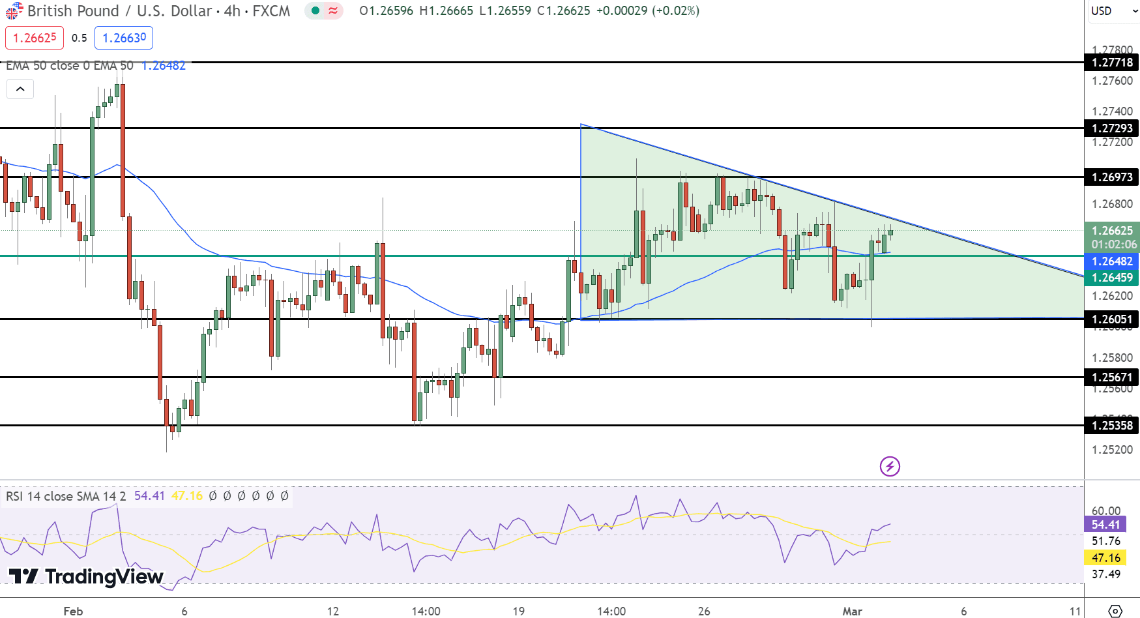Click the 4h interval label in the title

232,11
